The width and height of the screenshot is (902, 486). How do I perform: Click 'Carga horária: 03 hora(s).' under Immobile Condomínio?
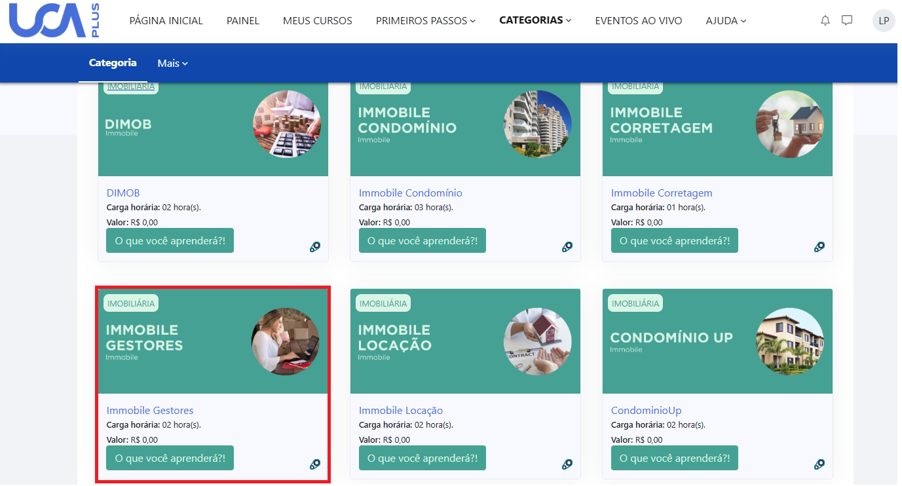pyautogui.click(x=406, y=208)
